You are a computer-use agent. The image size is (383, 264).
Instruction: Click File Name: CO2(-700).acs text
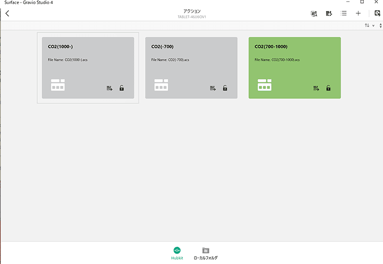click(170, 60)
